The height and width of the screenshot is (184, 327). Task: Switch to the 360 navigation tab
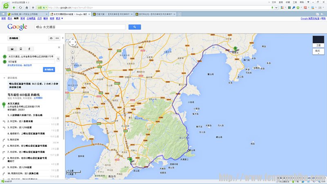tap(24, 14)
